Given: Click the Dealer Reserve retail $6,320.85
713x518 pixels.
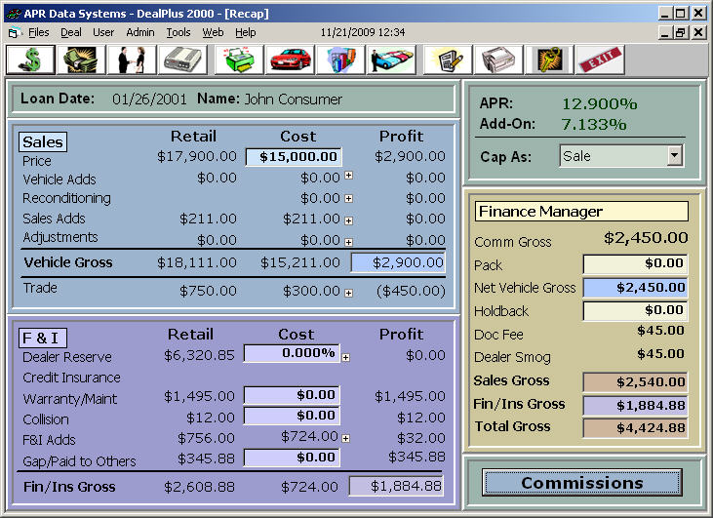Looking at the screenshot, I should pyautogui.click(x=199, y=355).
